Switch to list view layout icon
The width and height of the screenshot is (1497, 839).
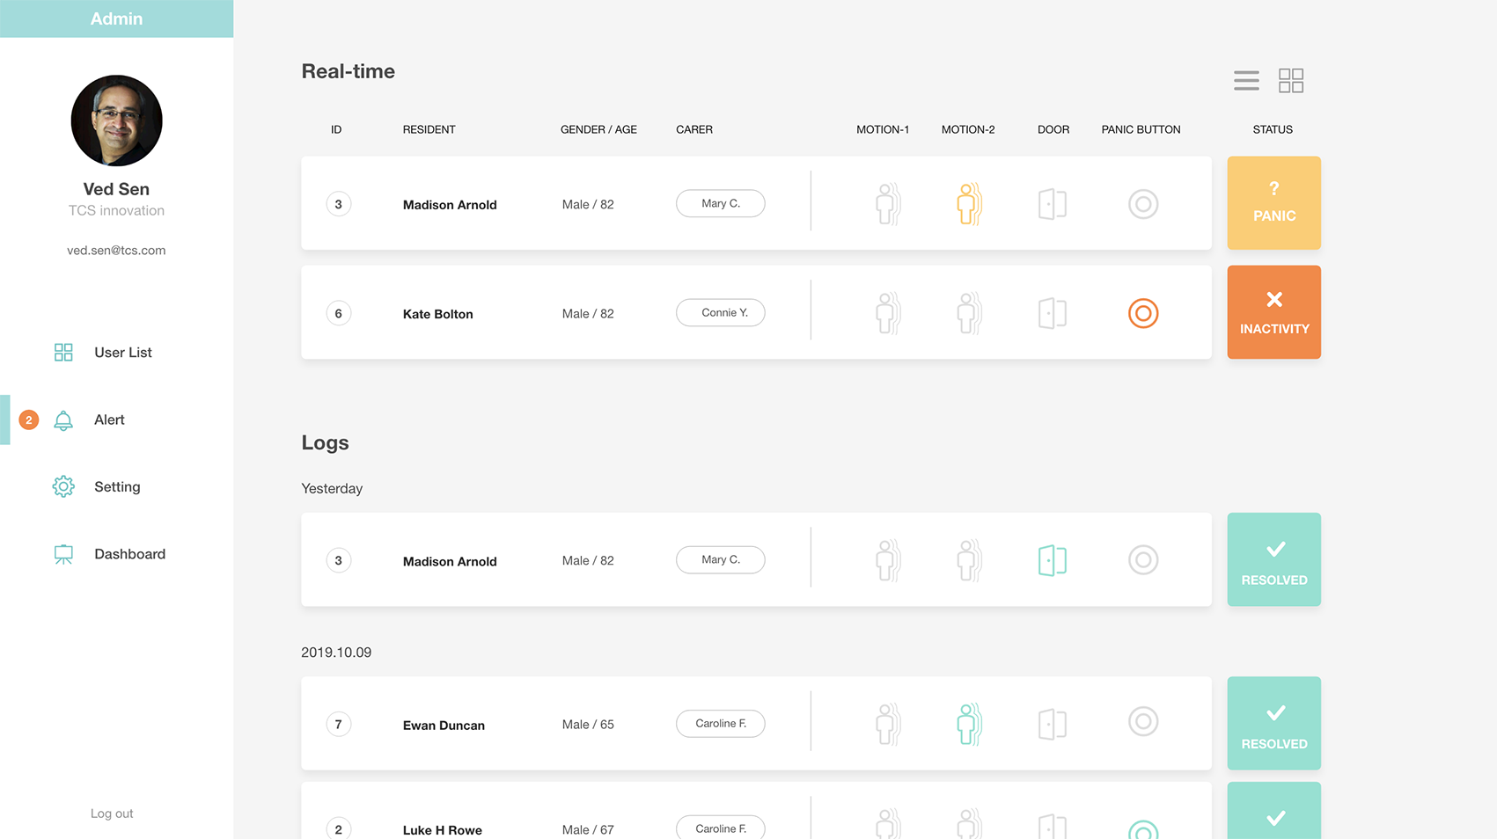pyautogui.click(x=1245, y=80)
